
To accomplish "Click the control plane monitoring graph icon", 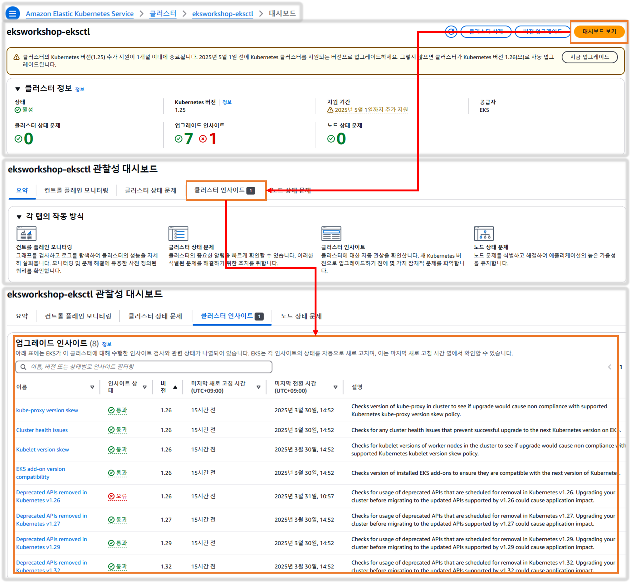I will coord(26,234).
